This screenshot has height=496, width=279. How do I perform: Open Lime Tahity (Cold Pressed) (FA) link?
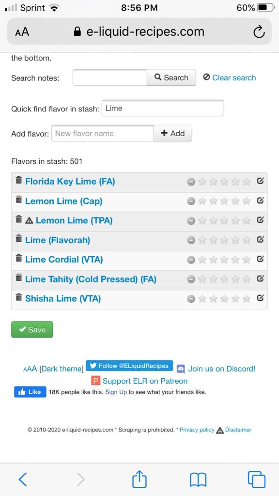[x=91, y=279]
